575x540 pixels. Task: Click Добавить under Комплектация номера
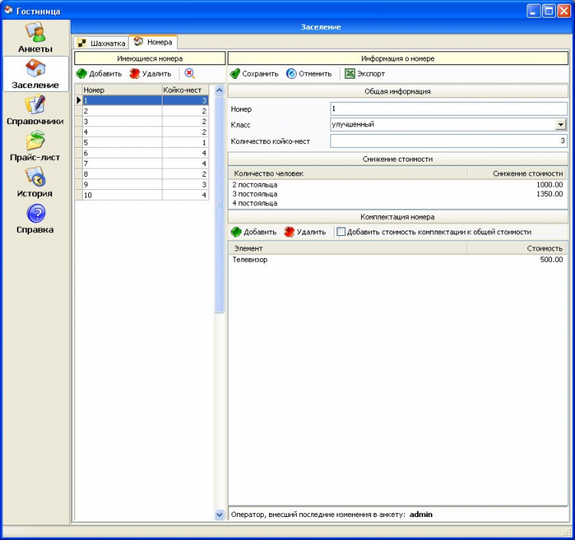pyautogui.click(x=254, y=232)
